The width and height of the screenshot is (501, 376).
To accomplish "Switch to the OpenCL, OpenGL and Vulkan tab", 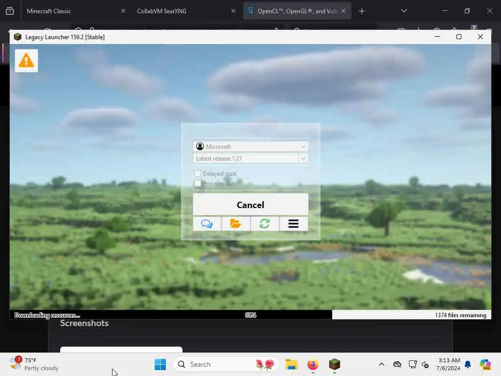I will coord(297,11).
